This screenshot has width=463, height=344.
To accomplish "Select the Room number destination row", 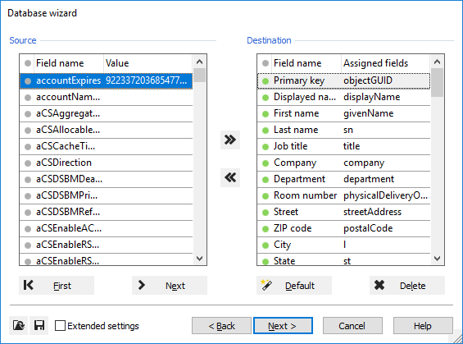I will [343, 195].
